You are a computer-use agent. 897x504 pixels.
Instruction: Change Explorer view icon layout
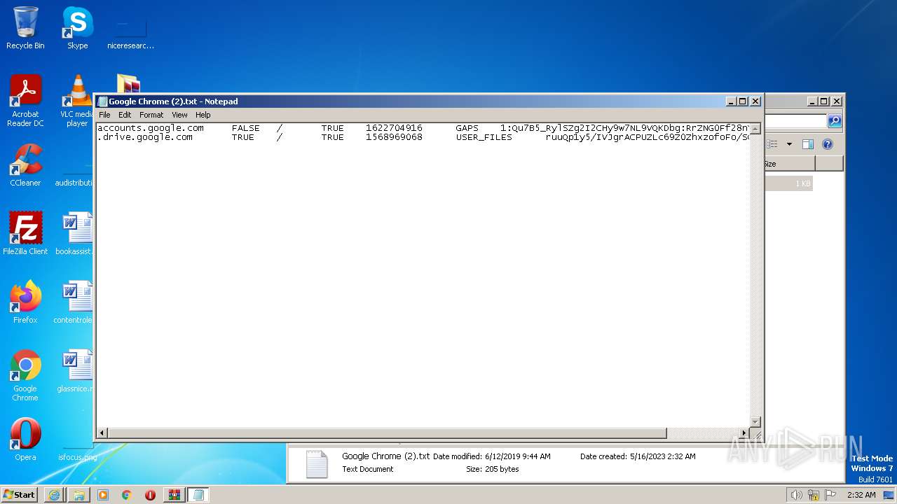[772, 144]
